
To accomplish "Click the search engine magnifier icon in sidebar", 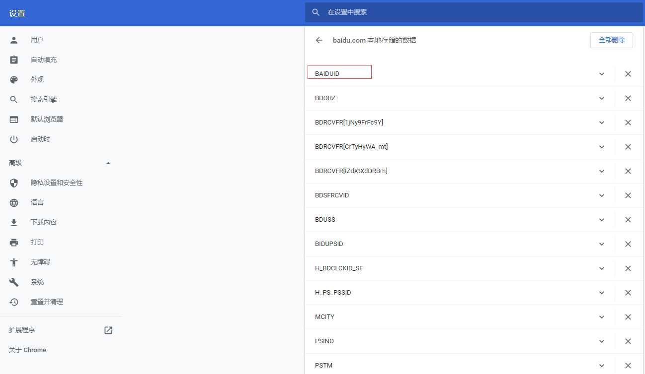I will coord(14,99).
